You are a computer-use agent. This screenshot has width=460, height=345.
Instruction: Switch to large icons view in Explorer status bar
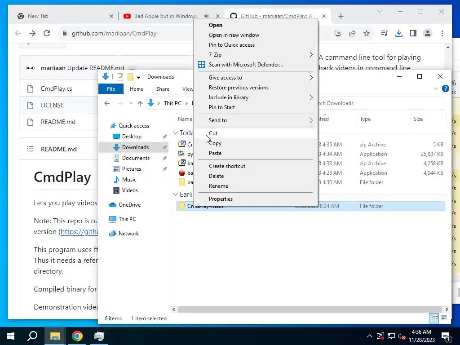pyautogui.click(x=444, y=318)
